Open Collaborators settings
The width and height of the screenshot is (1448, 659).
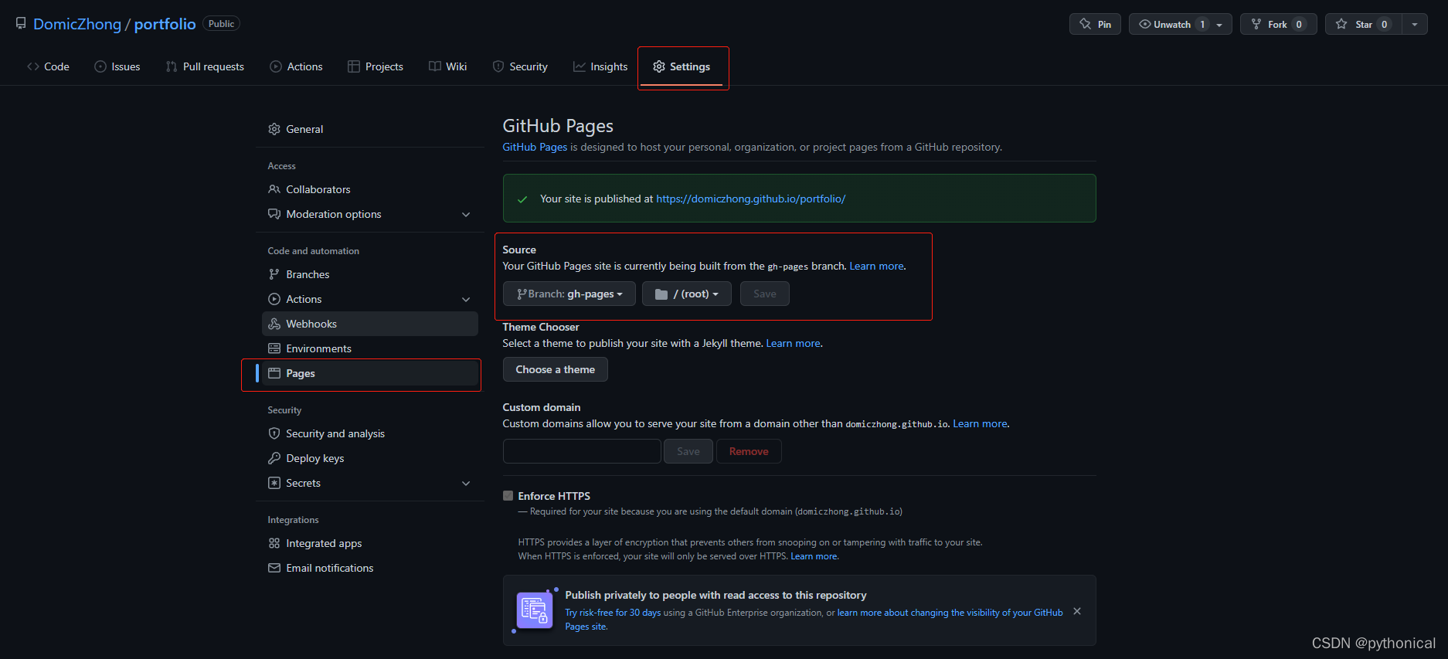370,189
